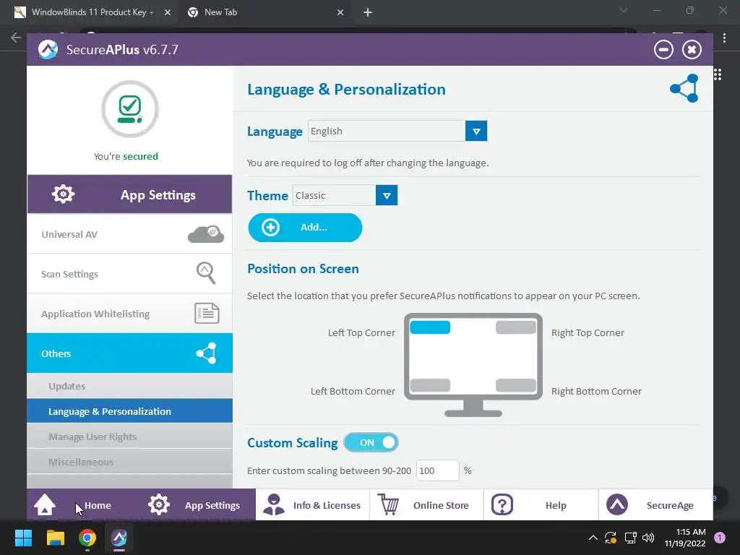Screen dimensions: 740x555
Task: Select Right Bottom Corner notification position
Action: pos(516,385)
